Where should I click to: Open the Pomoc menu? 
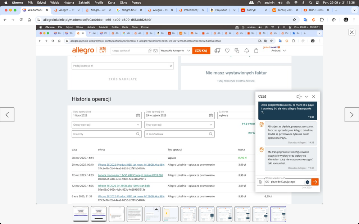pos(136,3)
